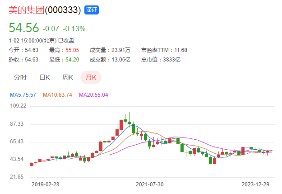Click the MA10:63.74 indicator label
The height and width of the screenshot is (194, 282).
coord(57,95)
